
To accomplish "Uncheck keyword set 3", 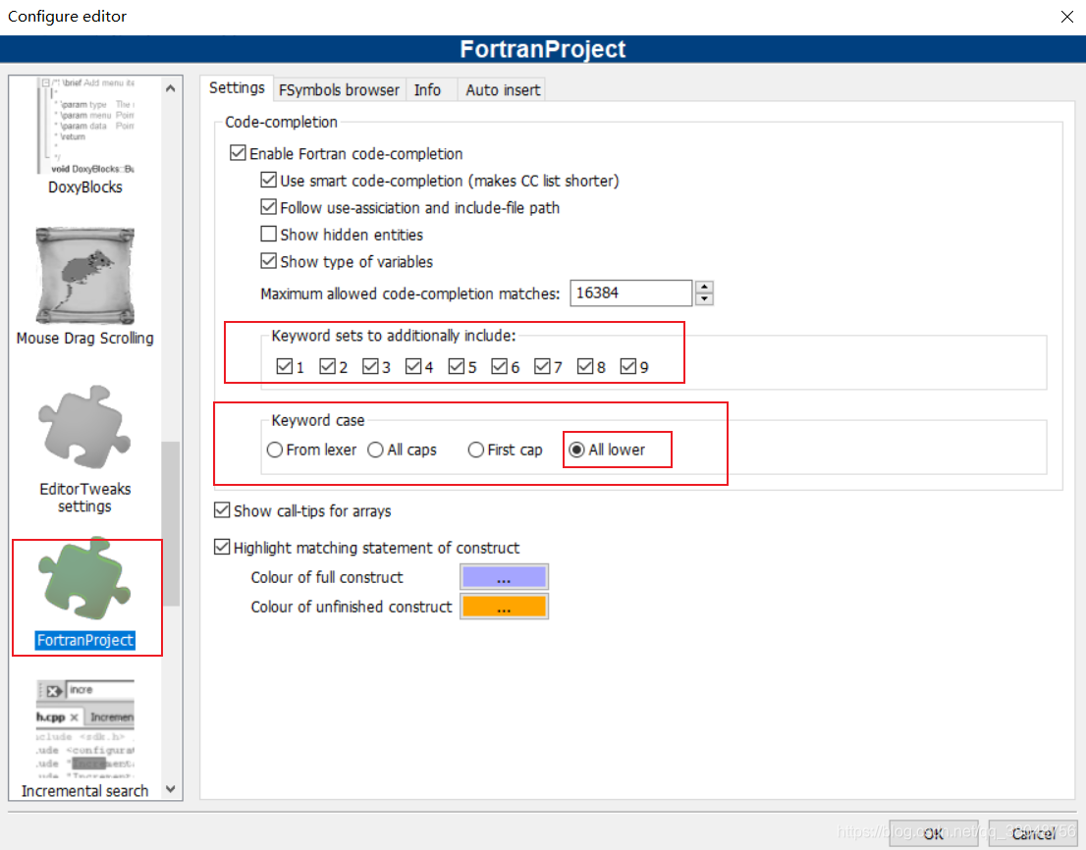I will (x=370, y=366).
